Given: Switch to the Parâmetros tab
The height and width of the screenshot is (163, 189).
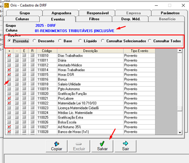Looking at the screenshot, I should [x=170, y=13].
